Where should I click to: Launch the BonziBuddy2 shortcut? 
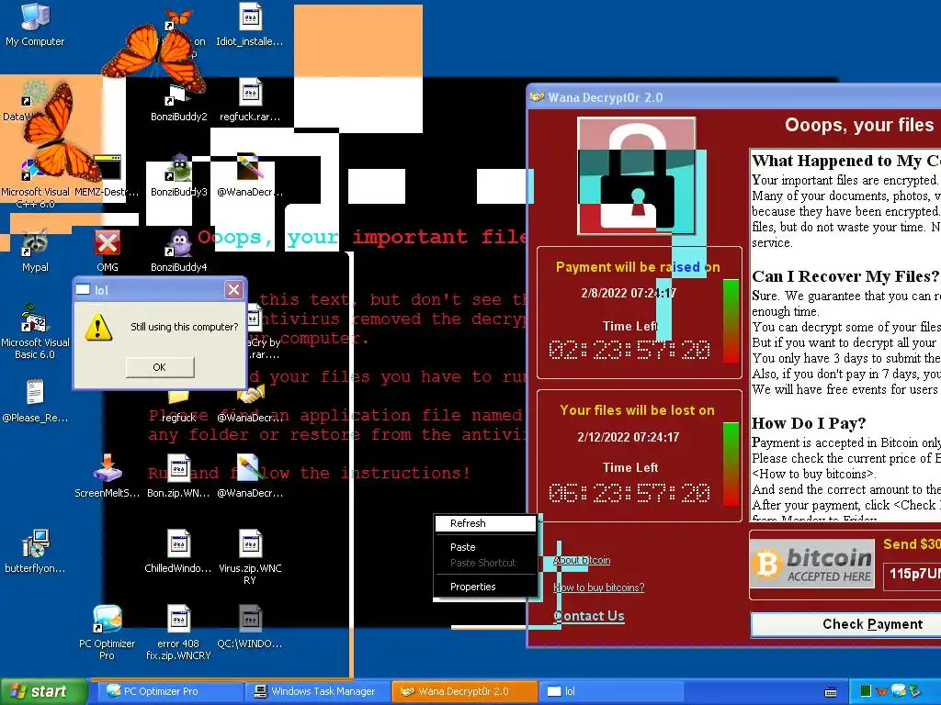coord(178,102)
